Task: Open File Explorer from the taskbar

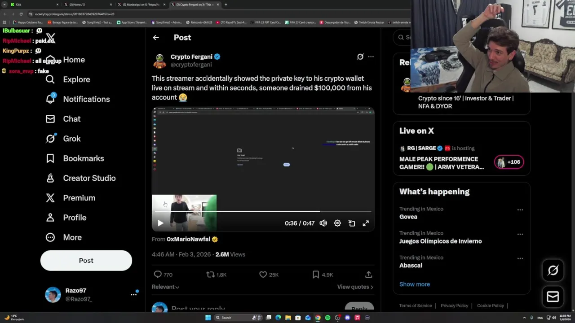Action: [288, 318]
